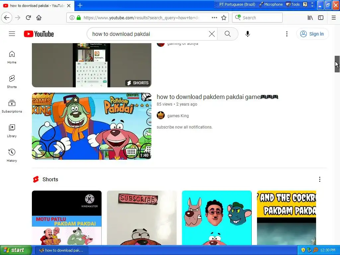Click the Shorts shelf heading
Viewport: 340px width, 255px height.
(x=50, y=179)
